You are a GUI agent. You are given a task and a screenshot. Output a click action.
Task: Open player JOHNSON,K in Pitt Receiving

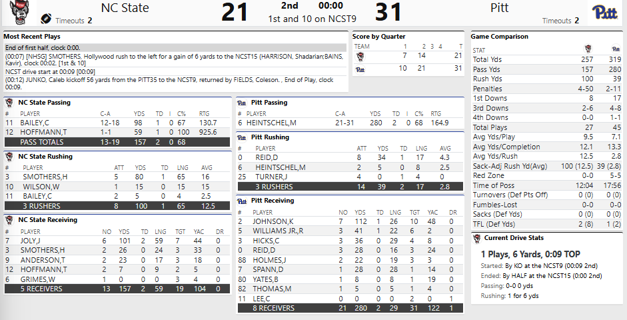coord(273,221)
